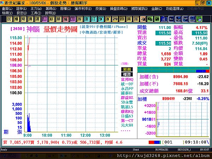212x159 pixels.
Task: Open the 期權(O) menu
Action: (65, 9)
